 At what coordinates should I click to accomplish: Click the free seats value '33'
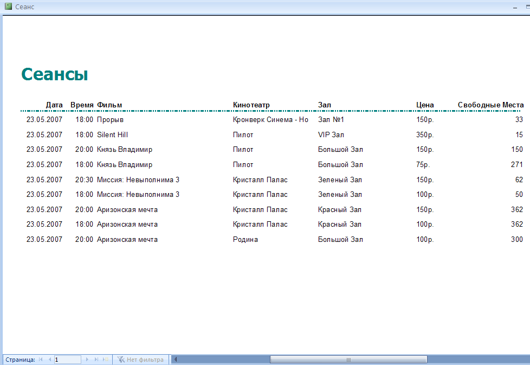519,120
